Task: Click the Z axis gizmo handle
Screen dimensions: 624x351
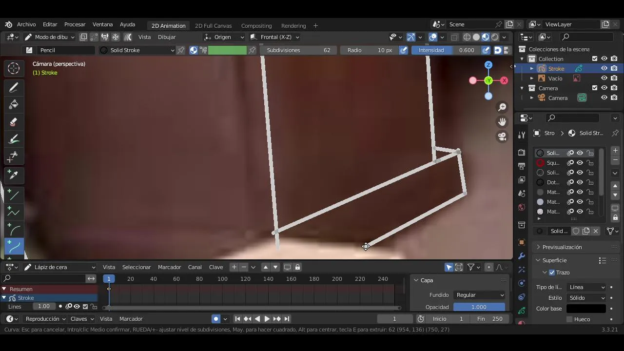Action: (488, 65)
